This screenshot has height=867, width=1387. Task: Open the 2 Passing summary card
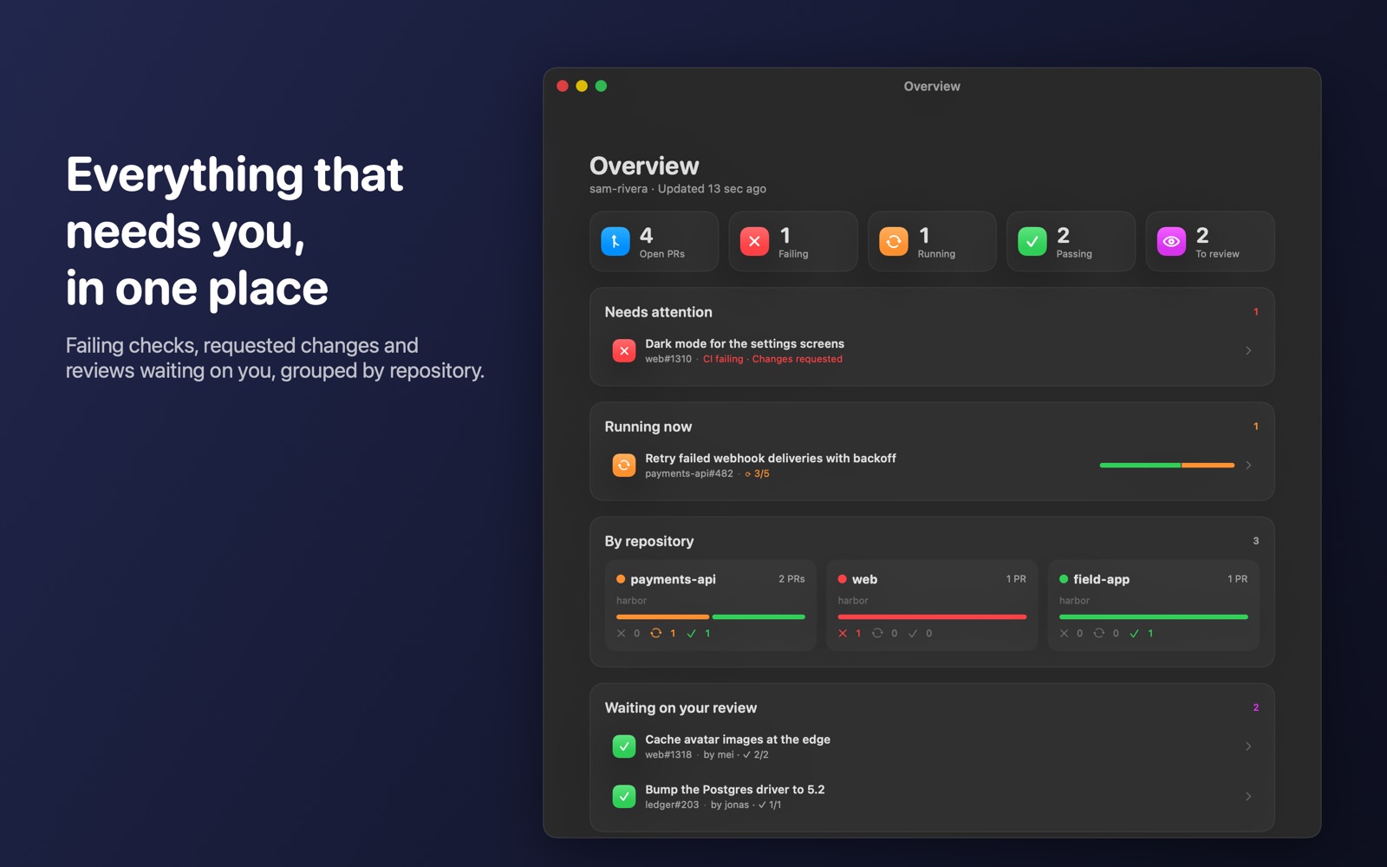point(1071,242)
